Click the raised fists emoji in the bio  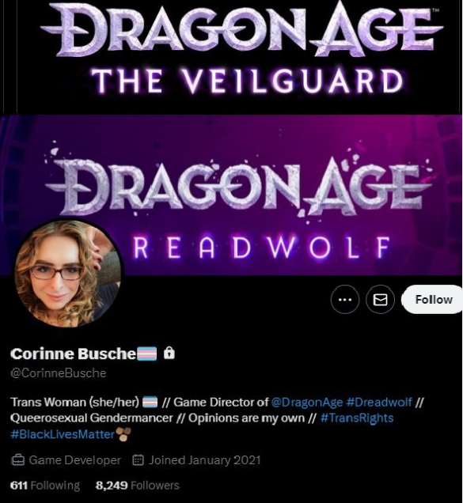click(123, 434)
